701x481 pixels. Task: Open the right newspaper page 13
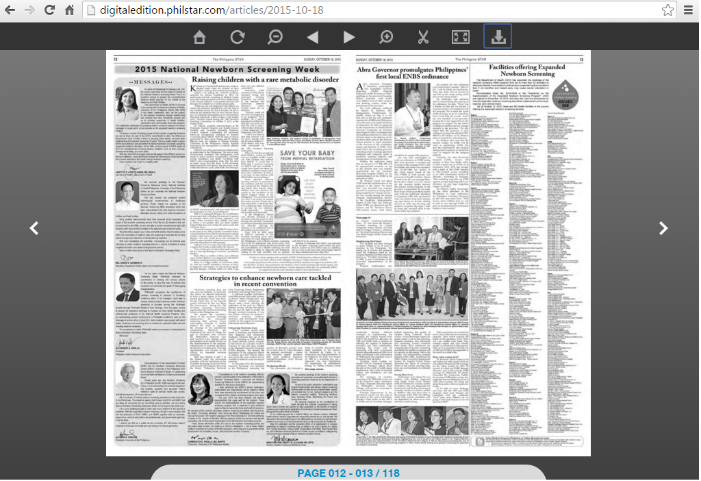click(470, 253)
